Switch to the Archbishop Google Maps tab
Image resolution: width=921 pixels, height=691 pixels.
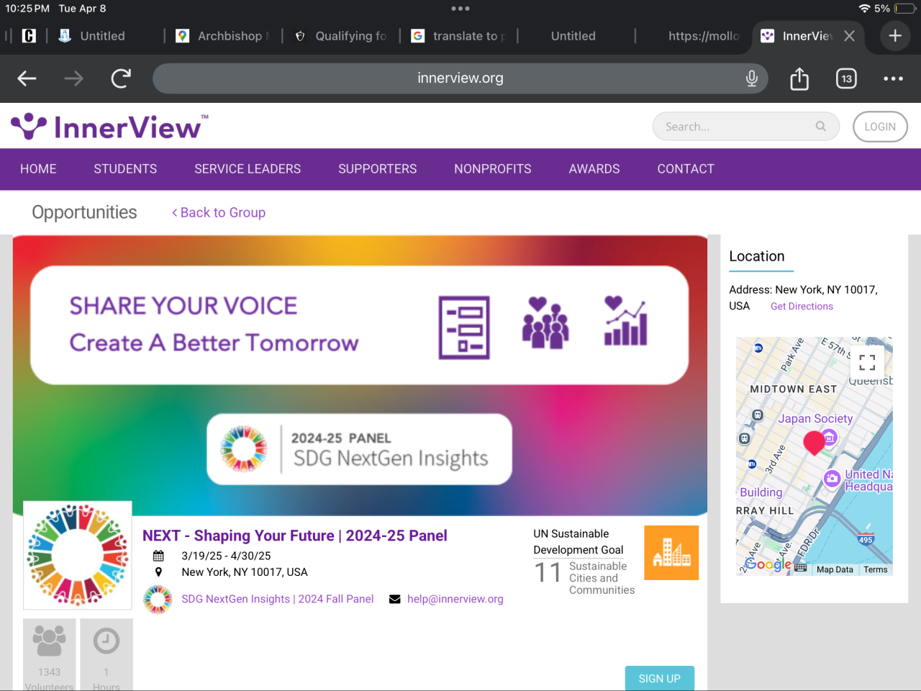coord(222,36)
